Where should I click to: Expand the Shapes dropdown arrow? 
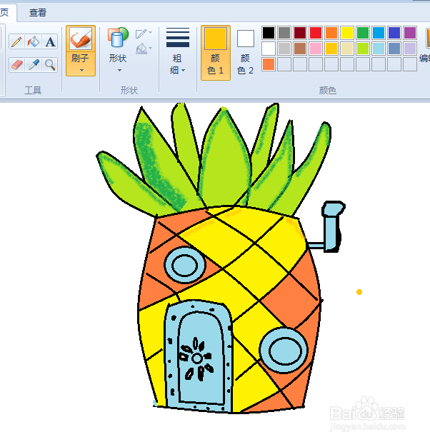tap(119, 70)
